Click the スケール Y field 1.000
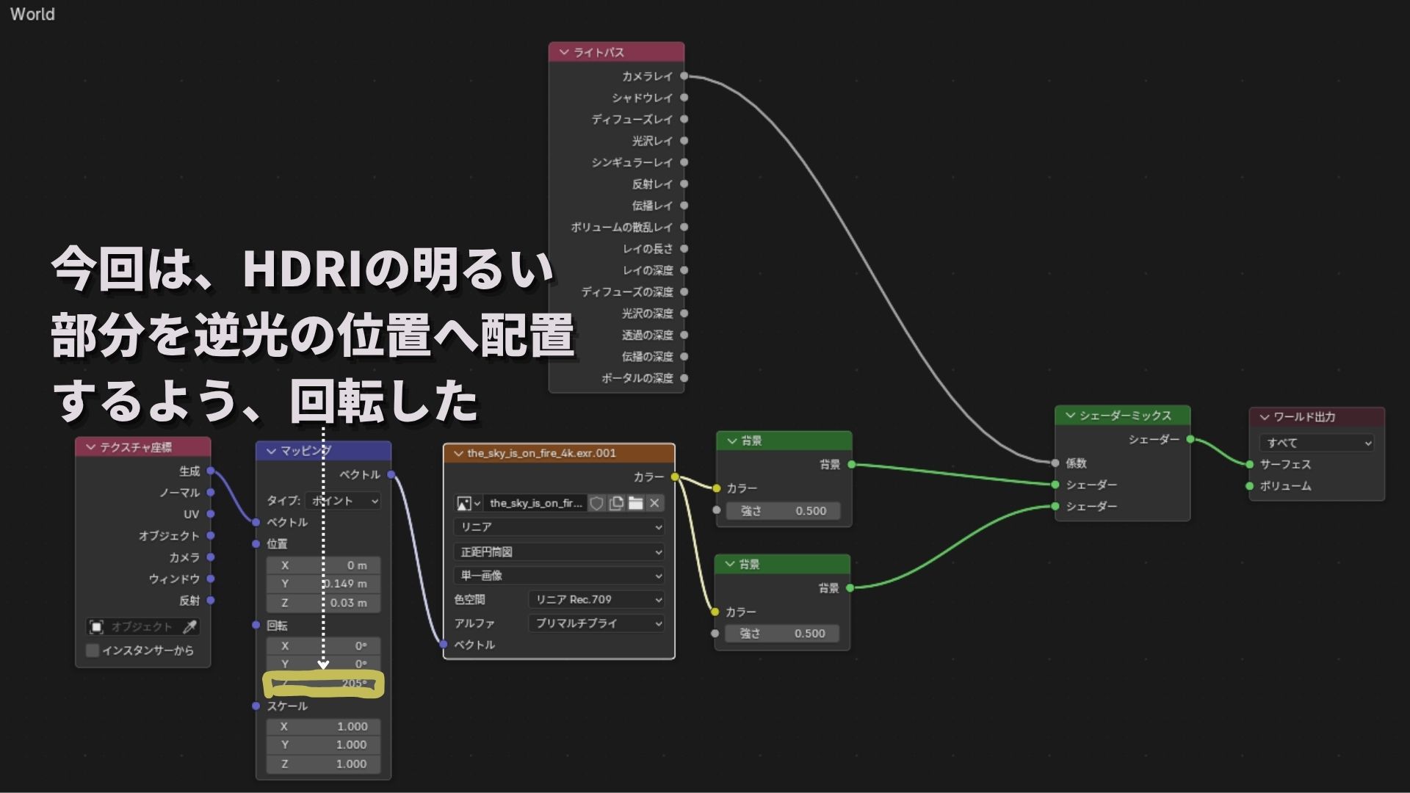Image resolution: width=1410 pixels, height=793 pixels. (x=323, y=745)
